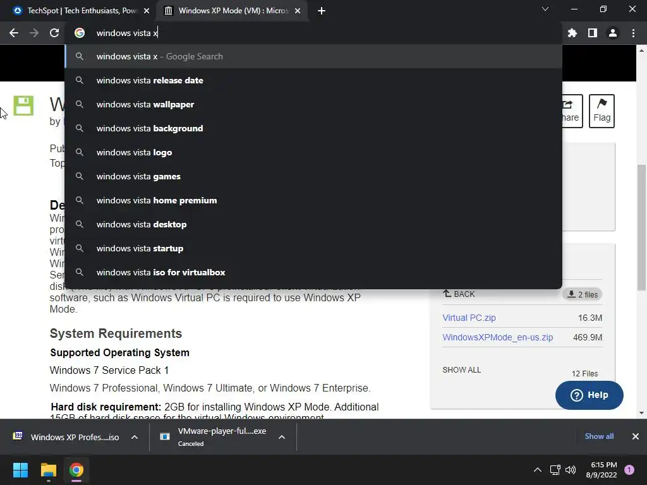Open network status tray icon

tap(555, 470)
